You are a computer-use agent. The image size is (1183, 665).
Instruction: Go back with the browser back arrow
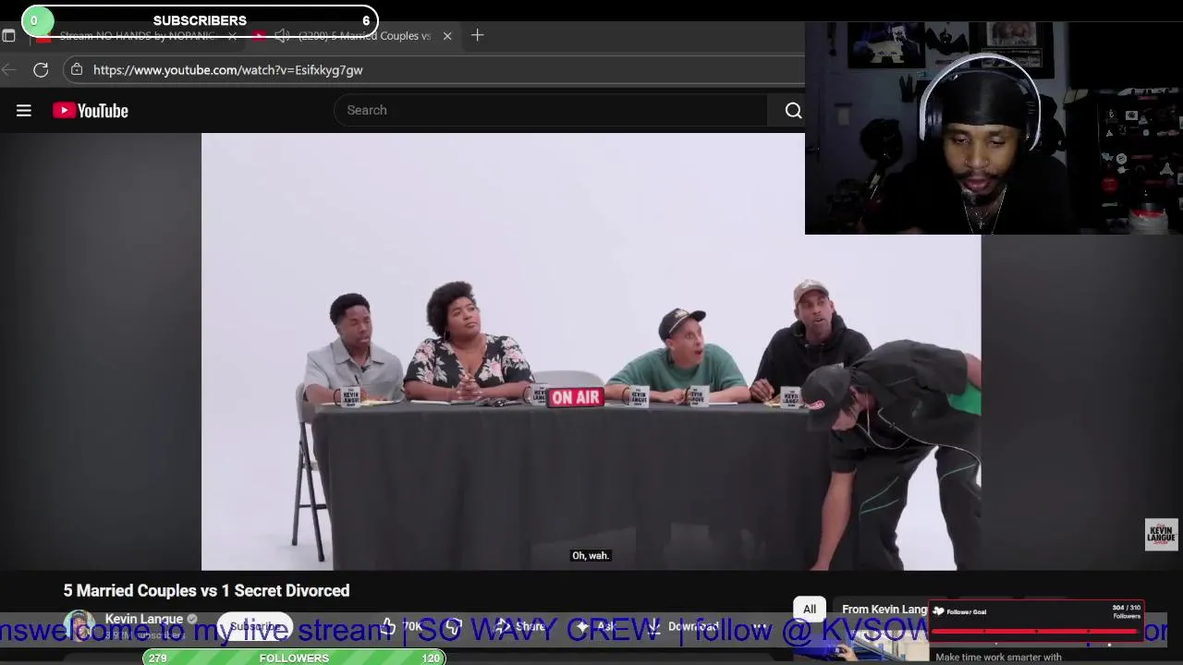(x=9, y=70)
